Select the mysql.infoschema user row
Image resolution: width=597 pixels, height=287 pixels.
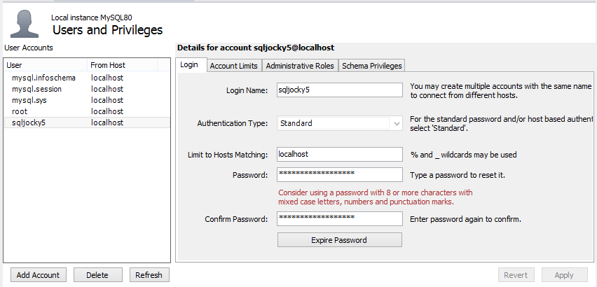pos(87,78)
